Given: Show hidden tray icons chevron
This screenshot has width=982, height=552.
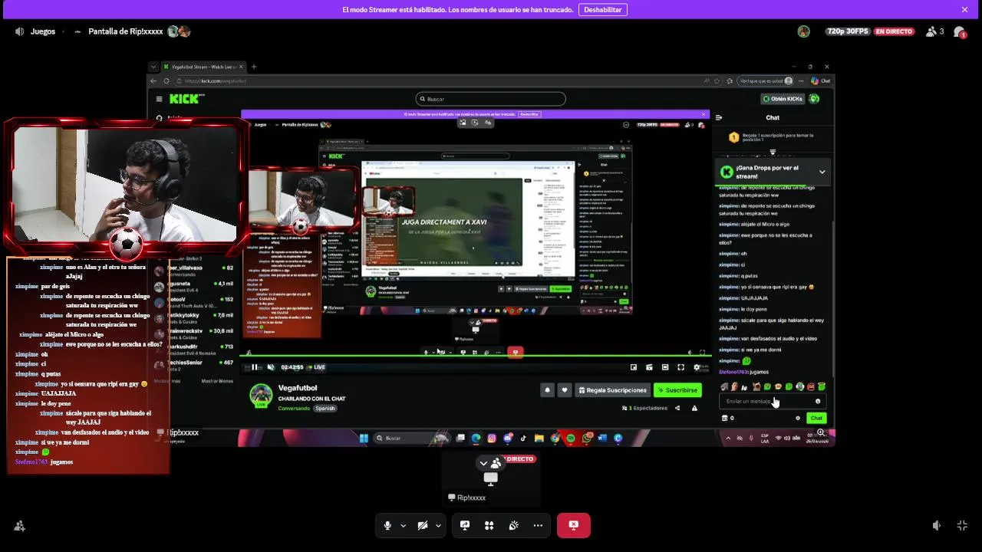Looking at the screenshot, I should (x=728, y=439).
